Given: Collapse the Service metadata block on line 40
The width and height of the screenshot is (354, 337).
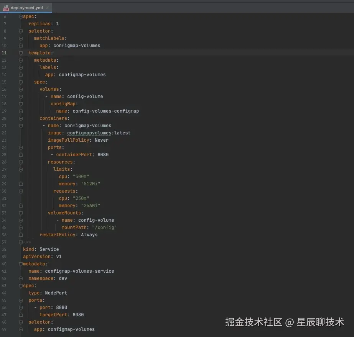Looking at the screenshot, I should point(21,264).
